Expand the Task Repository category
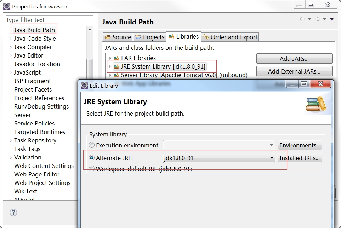The width and height of the screenshot is (341, 228). point(11,140)
